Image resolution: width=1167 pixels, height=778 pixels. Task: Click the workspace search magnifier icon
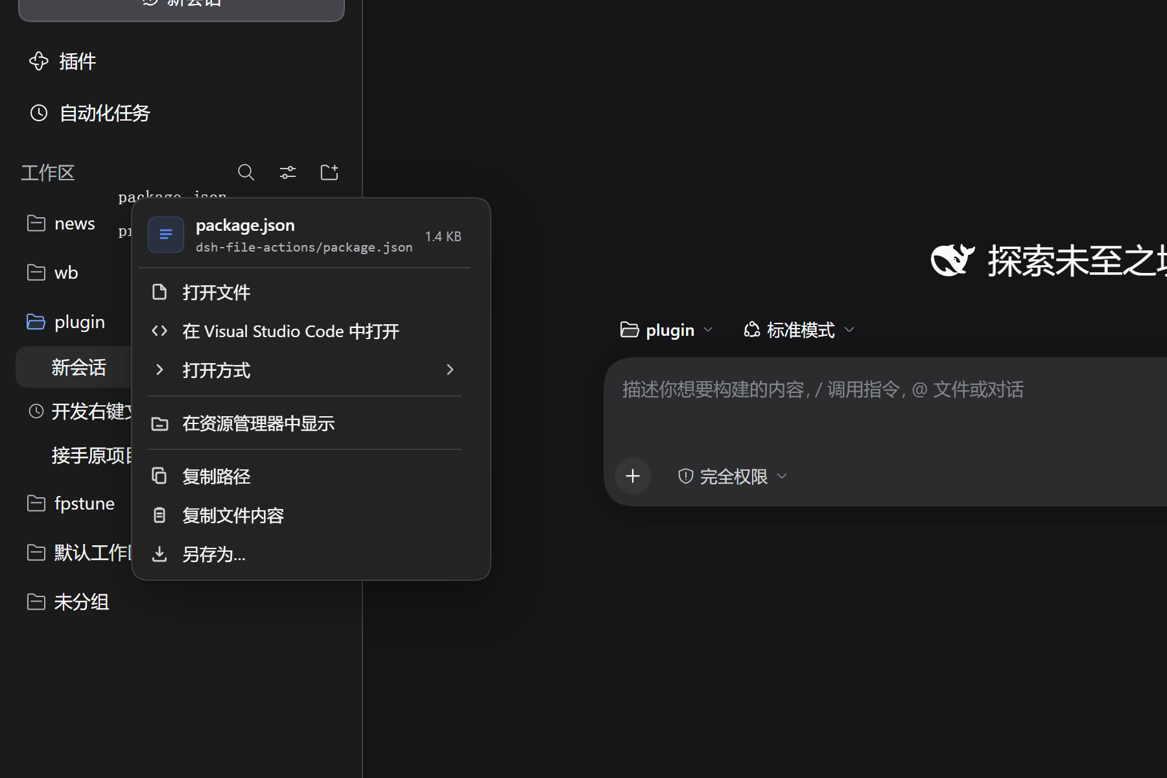tap(246, 172)
